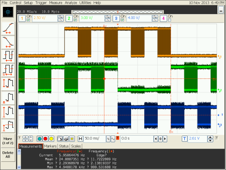
Task: Add a fall time measurement from the toolbar
Action: click(x=8, y=42)
